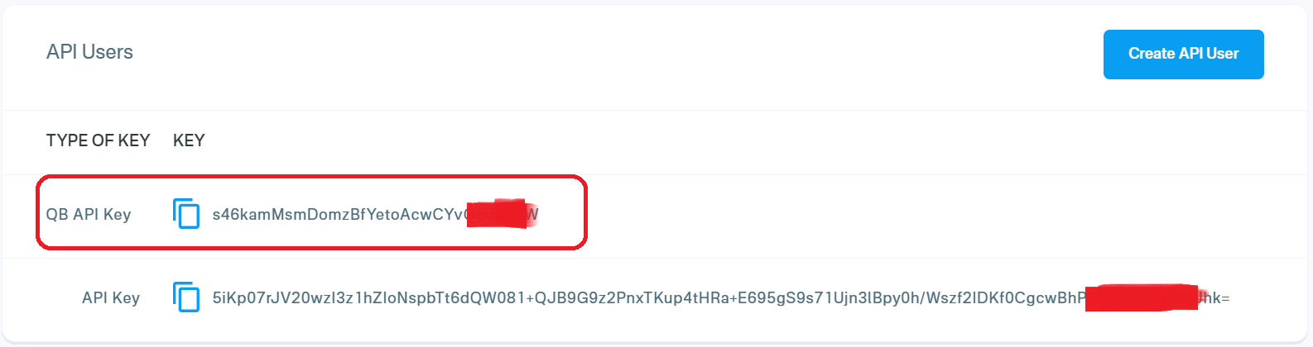Click the +QJB9G9z2PnxTKup4tHRa segment of API key
Image resolution: width=1313 pixels, height=347 pixels.
pos(628,297)
